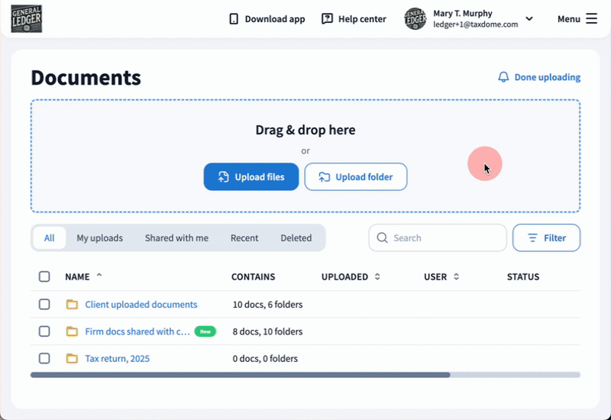Toggle the select-all checkbox in header
611x420 pixels.
point(44,277)
